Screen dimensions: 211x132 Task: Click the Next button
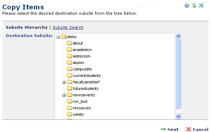[169, 129]
